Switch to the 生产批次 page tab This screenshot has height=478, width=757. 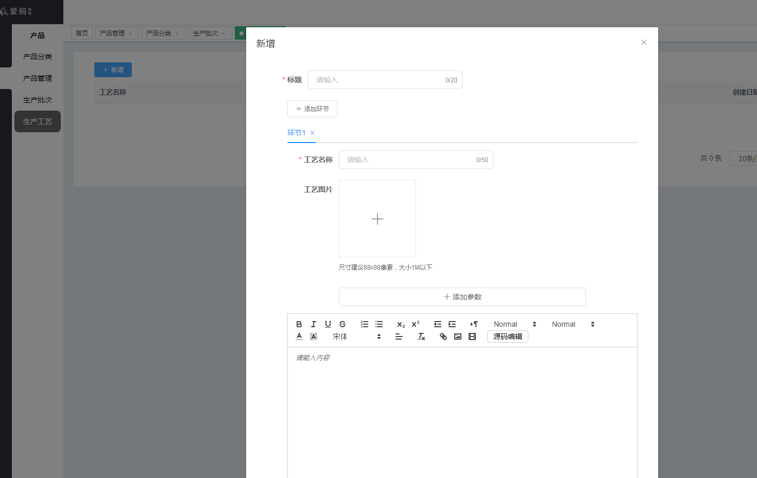click(205, 33)
